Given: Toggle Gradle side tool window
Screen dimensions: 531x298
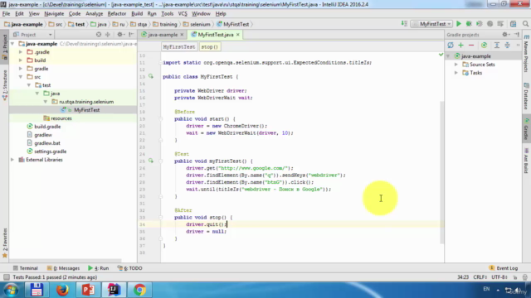Looking at the screenshot, I should click(x=526, y=128).
